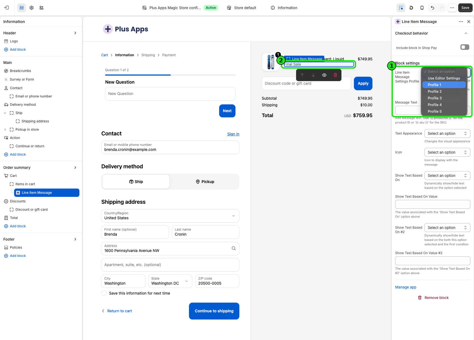Open the Text Appearance dropdown
Screen dimensions: 474x340
447,133
